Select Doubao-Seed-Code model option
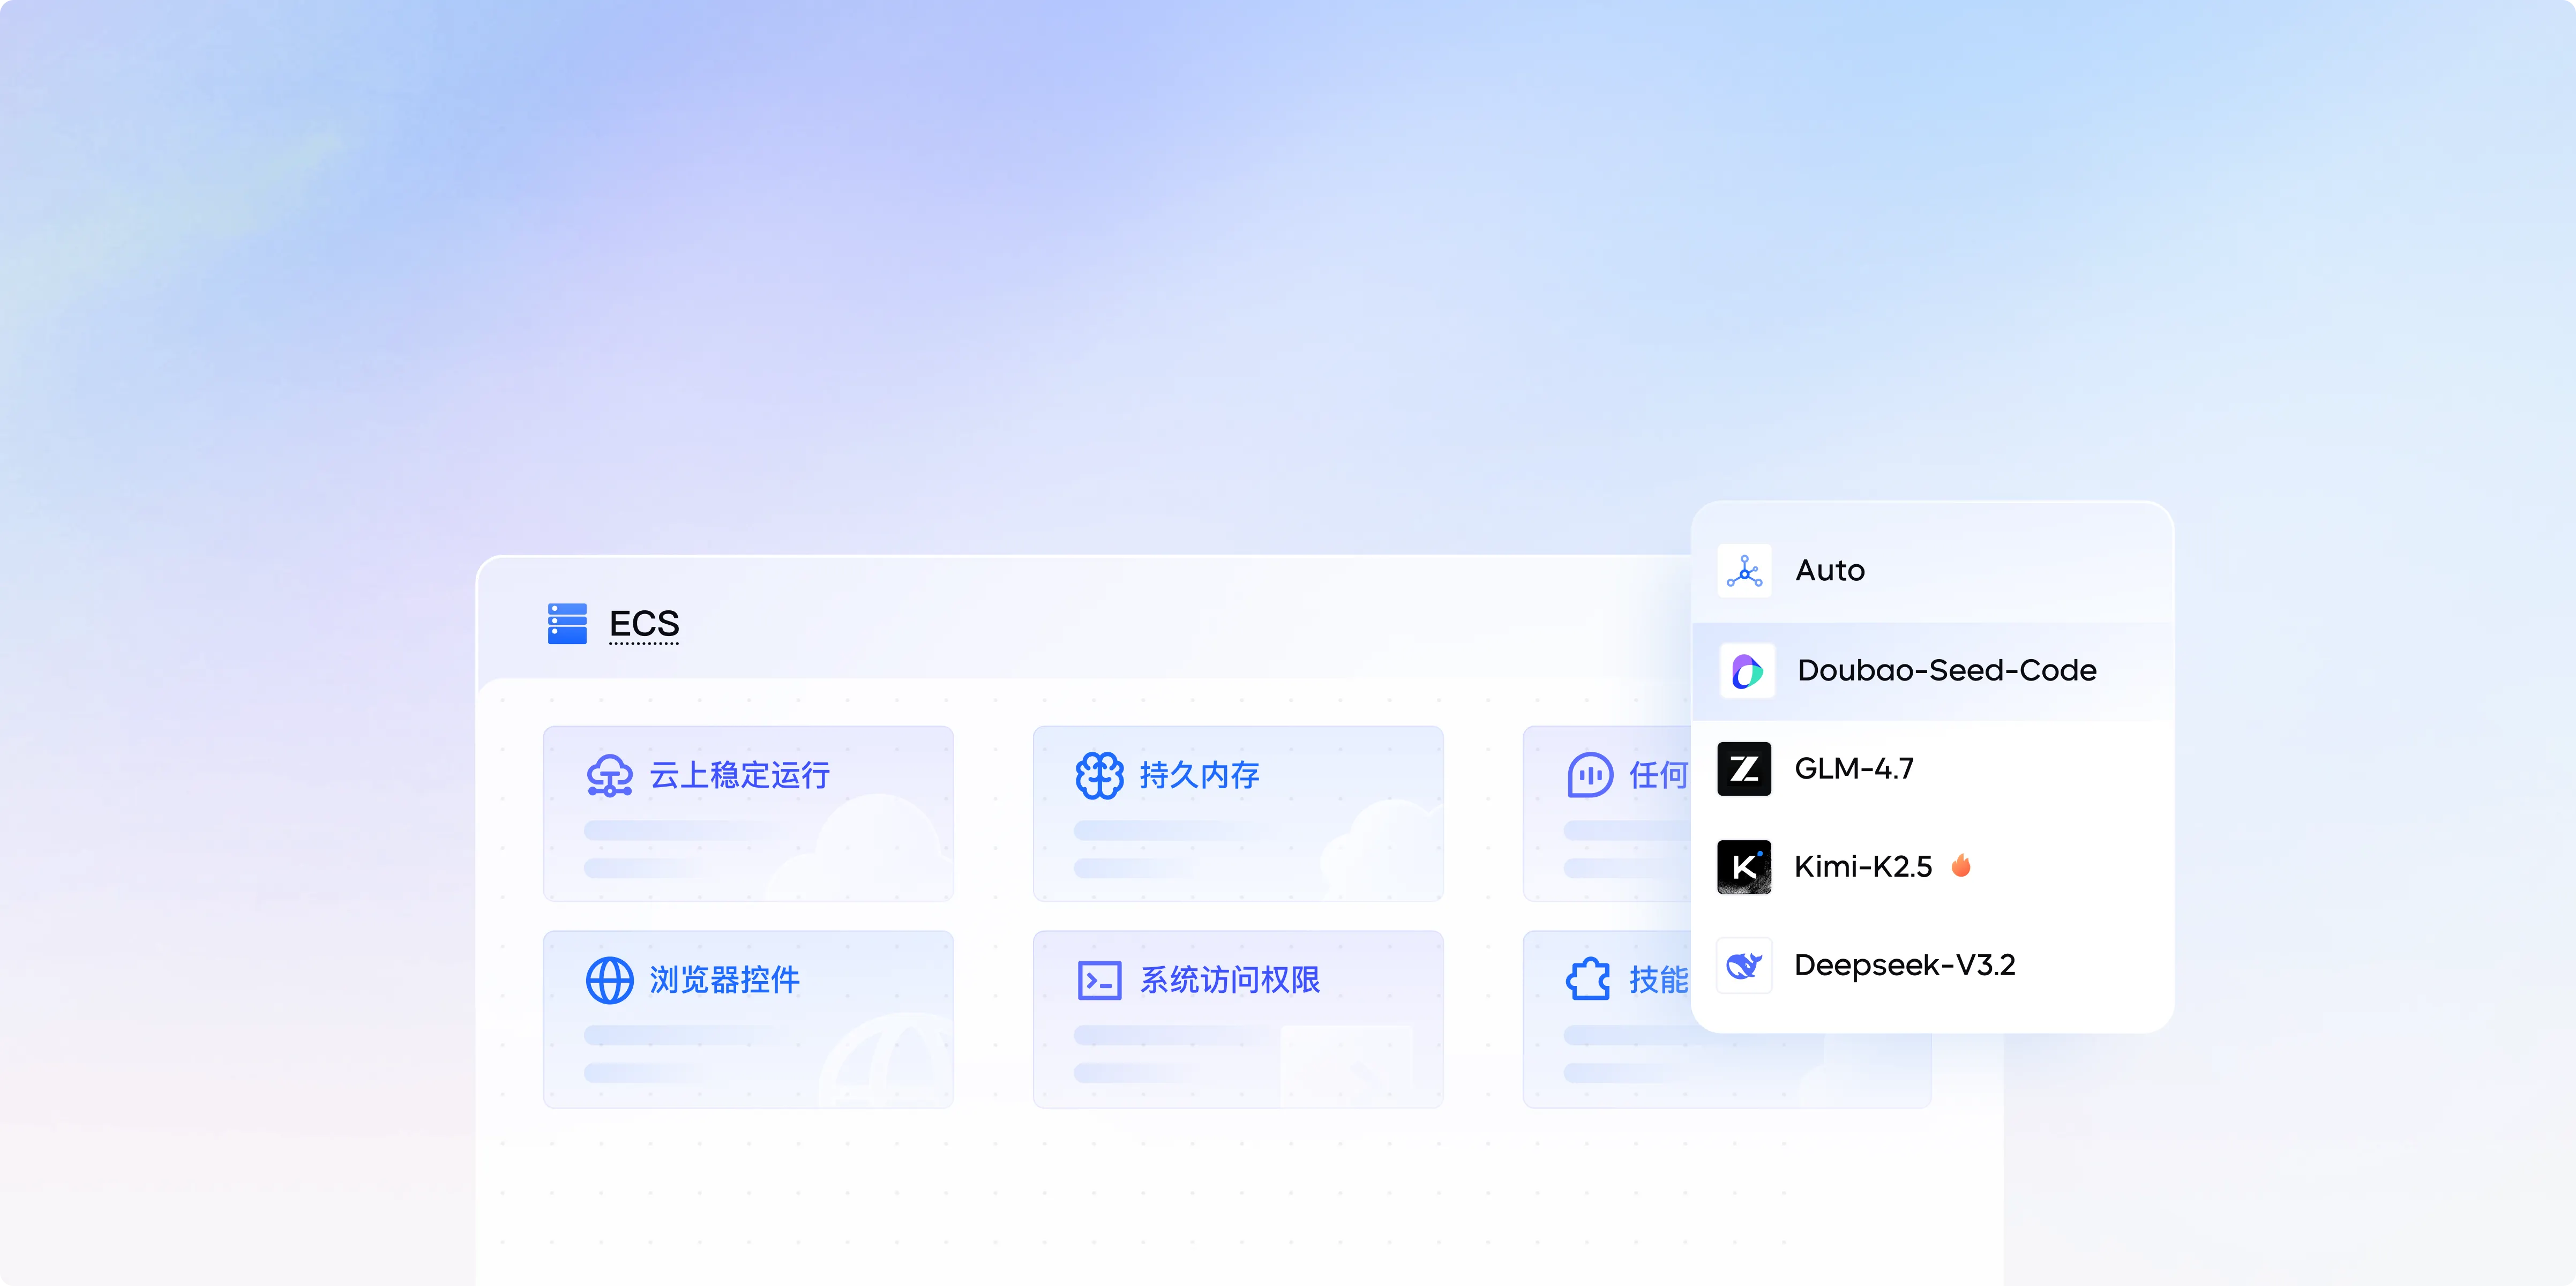Viewport: 2576px width, 1286px height. (x=1946, y=670)
